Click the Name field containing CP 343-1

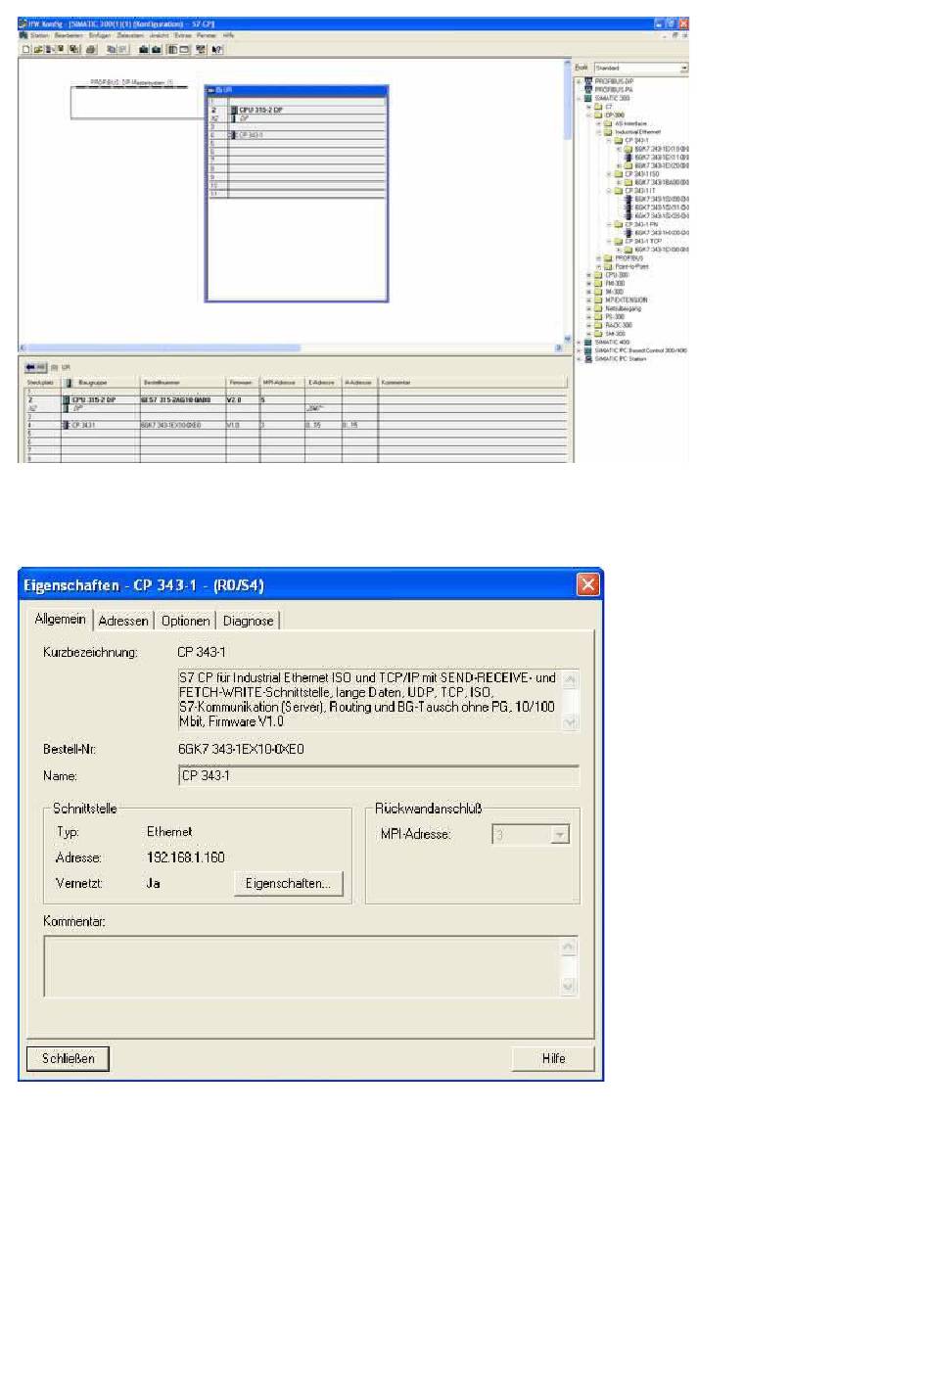pos(379,776)
